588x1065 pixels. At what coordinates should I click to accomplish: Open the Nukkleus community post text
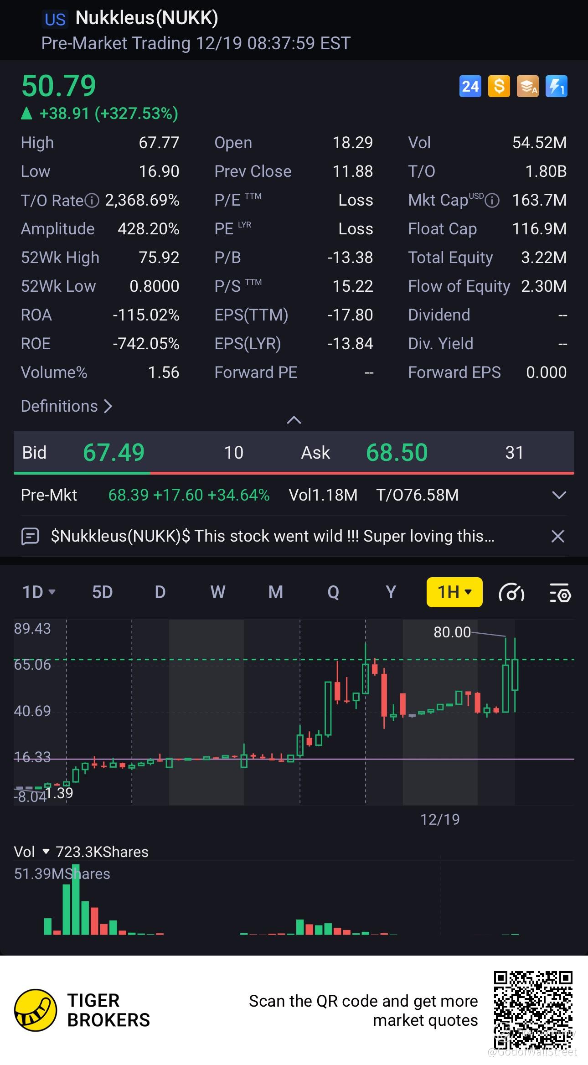[x=273, y=536]
